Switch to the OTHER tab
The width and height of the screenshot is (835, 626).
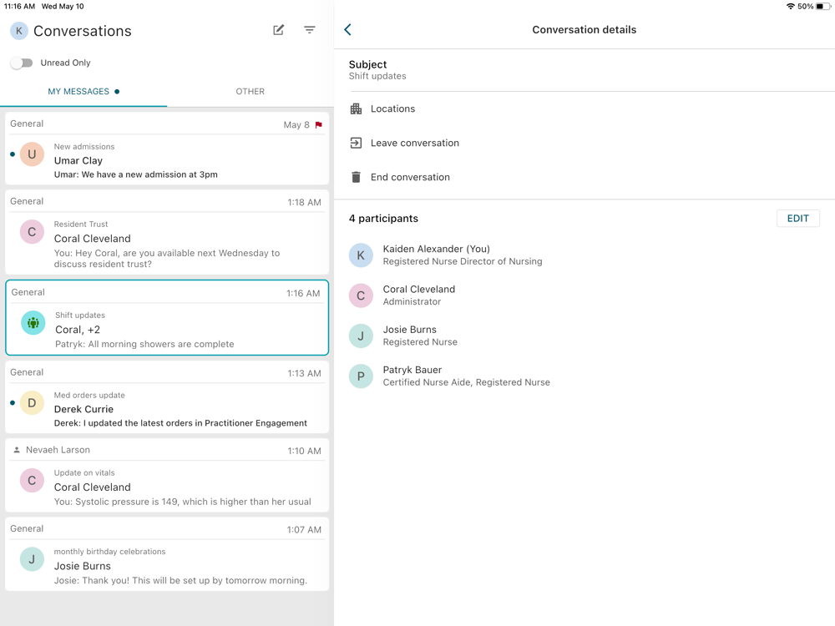tap(250, 92)
